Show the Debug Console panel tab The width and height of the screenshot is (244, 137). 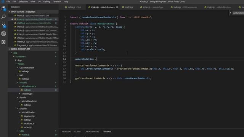(x=92, y=132)
